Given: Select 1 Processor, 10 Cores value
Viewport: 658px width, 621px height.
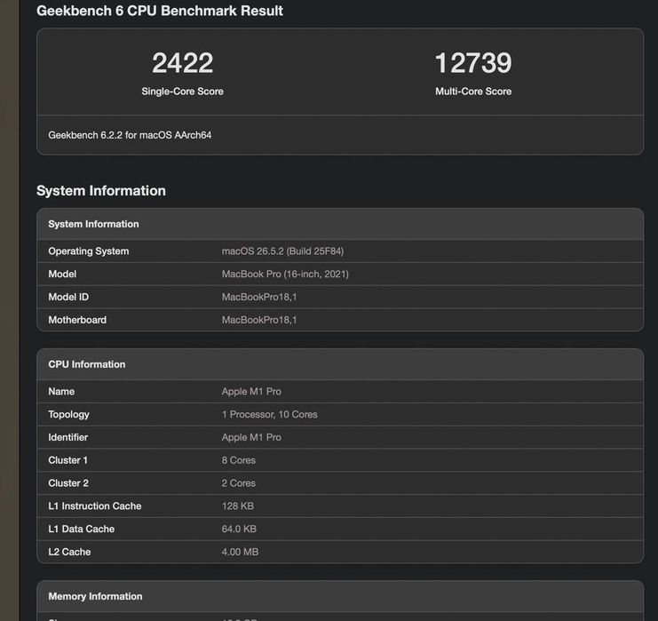Looking at the screenshot, I should (x=269, y=414).
